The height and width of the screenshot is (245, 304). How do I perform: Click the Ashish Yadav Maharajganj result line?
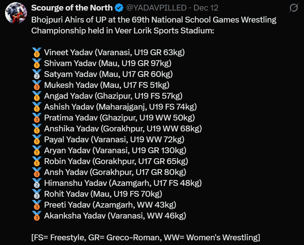click(120, 107)
